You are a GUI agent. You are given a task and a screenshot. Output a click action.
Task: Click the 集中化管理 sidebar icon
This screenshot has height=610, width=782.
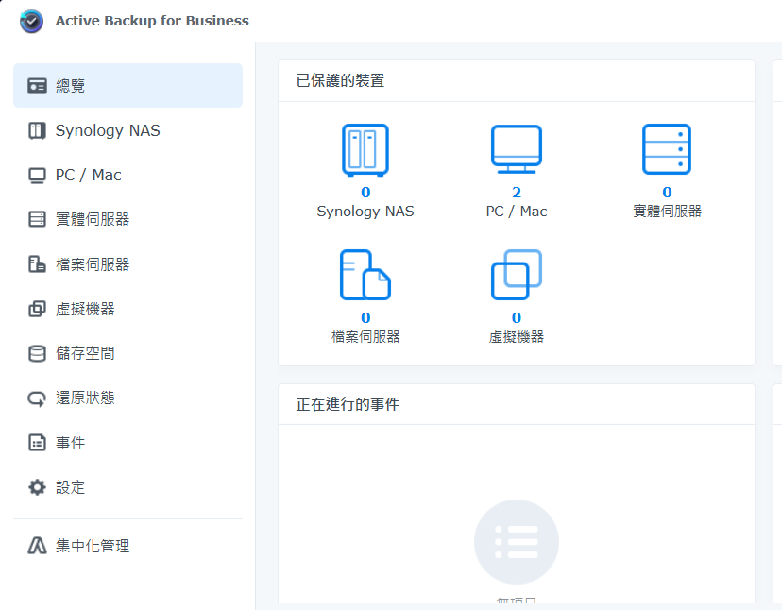pos(37,546)
